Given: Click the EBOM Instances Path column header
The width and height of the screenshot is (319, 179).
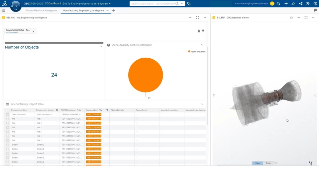Looking at the screenshot, I should 71,110.
